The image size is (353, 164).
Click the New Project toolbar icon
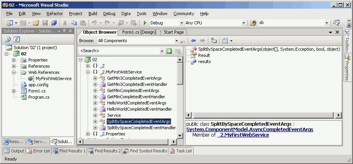click(10, 23)
